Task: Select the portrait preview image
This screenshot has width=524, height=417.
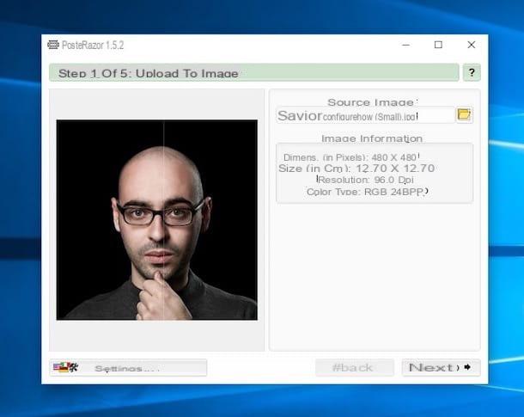Action: [156, 219]
